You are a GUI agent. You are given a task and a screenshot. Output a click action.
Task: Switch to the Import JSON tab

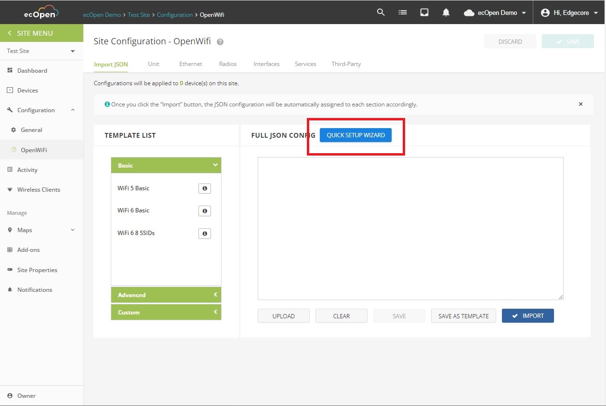(111, 64)
